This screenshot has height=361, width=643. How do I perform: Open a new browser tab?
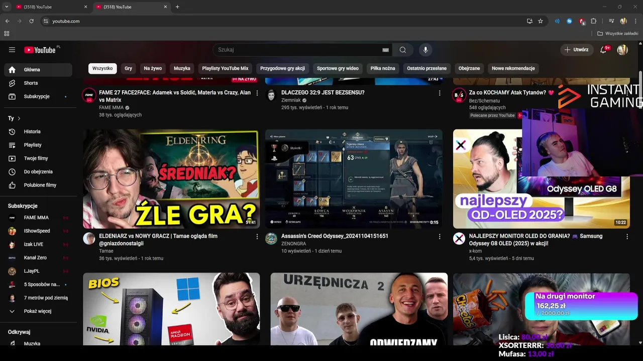click(177, 7)
